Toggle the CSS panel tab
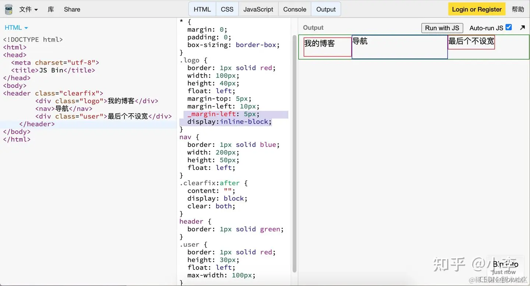 (x=227, y=9)
